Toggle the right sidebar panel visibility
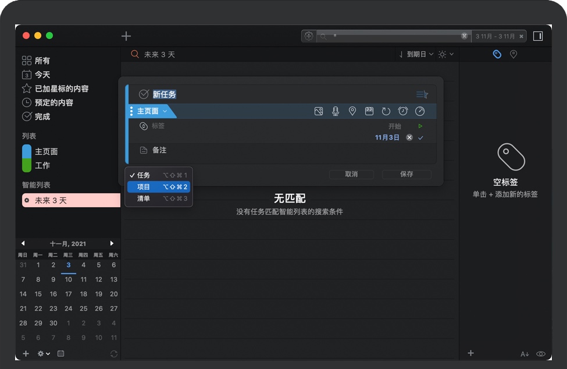The width and height of the screenshot is (567, 369). click(538, 36)
